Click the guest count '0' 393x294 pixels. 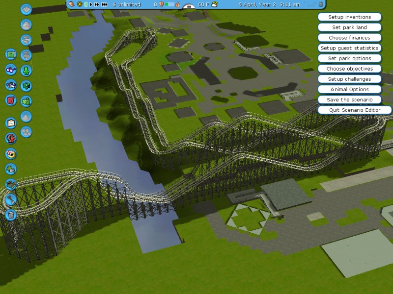[x=156, y=4]
